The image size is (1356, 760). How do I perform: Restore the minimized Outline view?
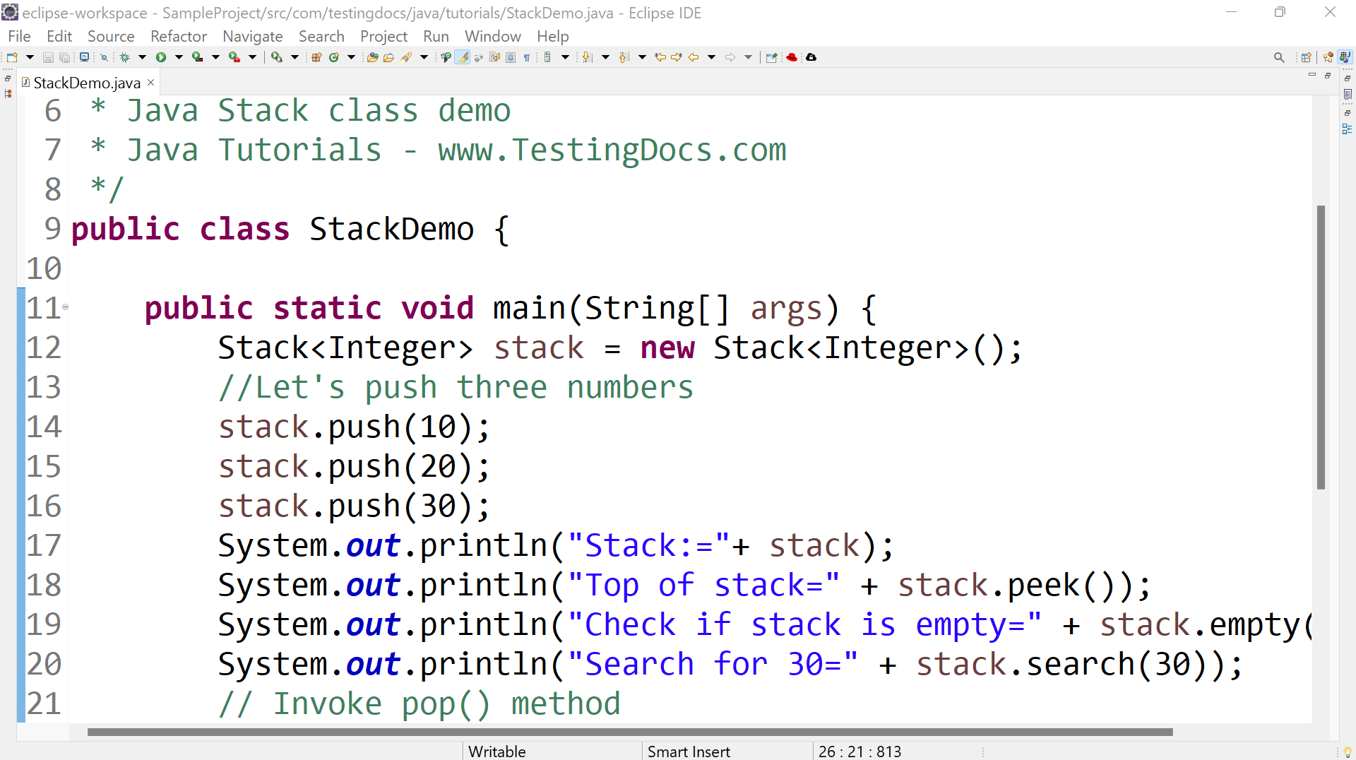1348,129
